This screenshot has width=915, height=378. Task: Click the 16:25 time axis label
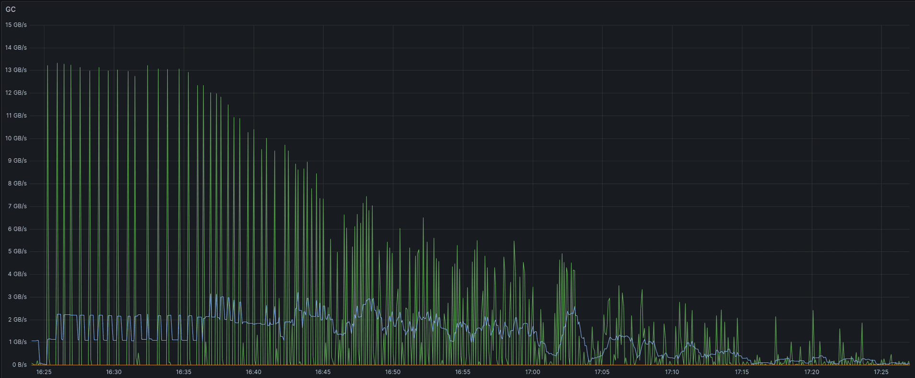[44, 372]
